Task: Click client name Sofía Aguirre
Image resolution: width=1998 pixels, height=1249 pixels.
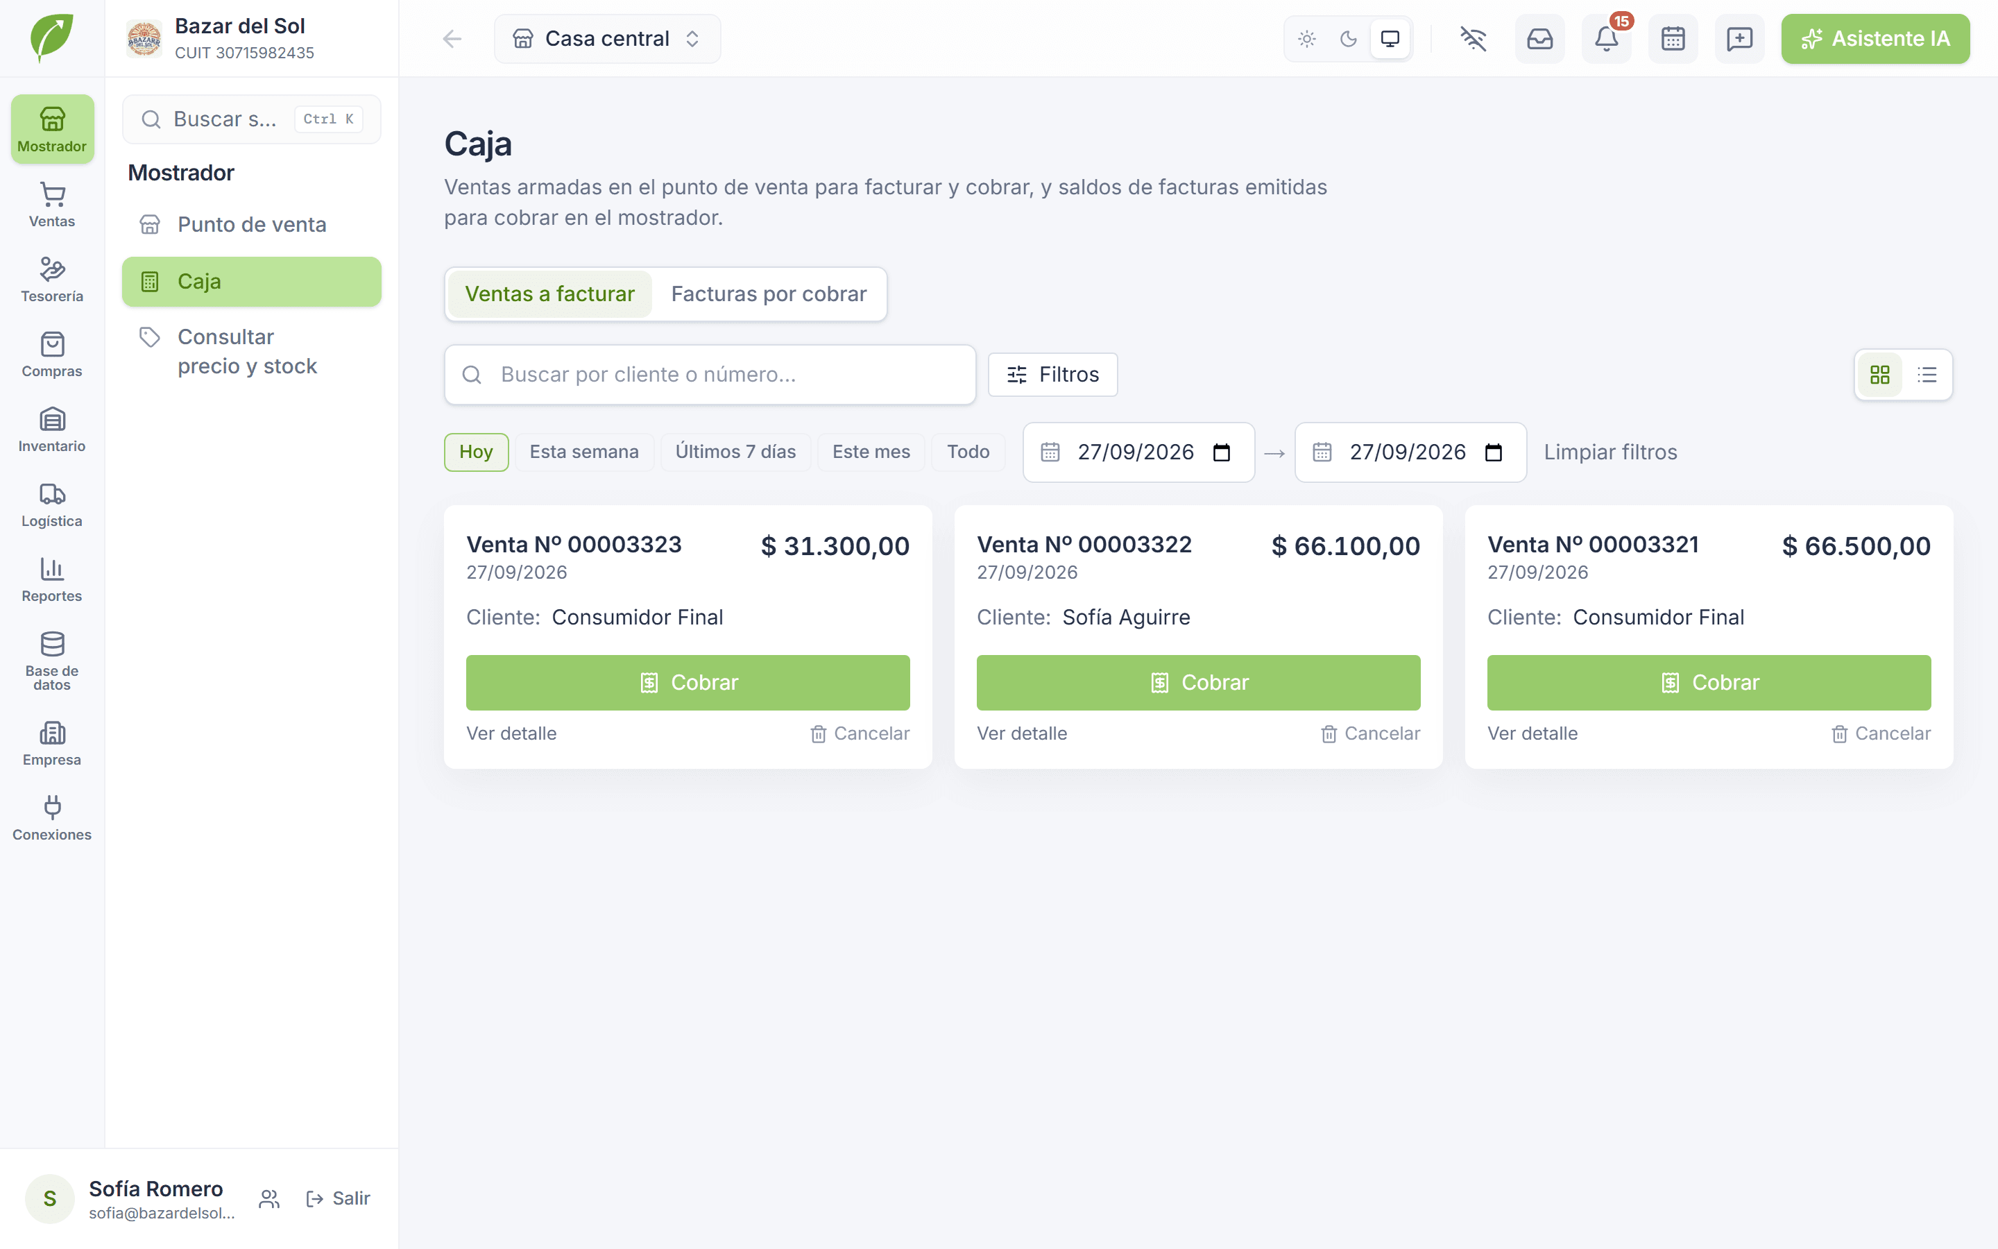Action: point(1126,617)
